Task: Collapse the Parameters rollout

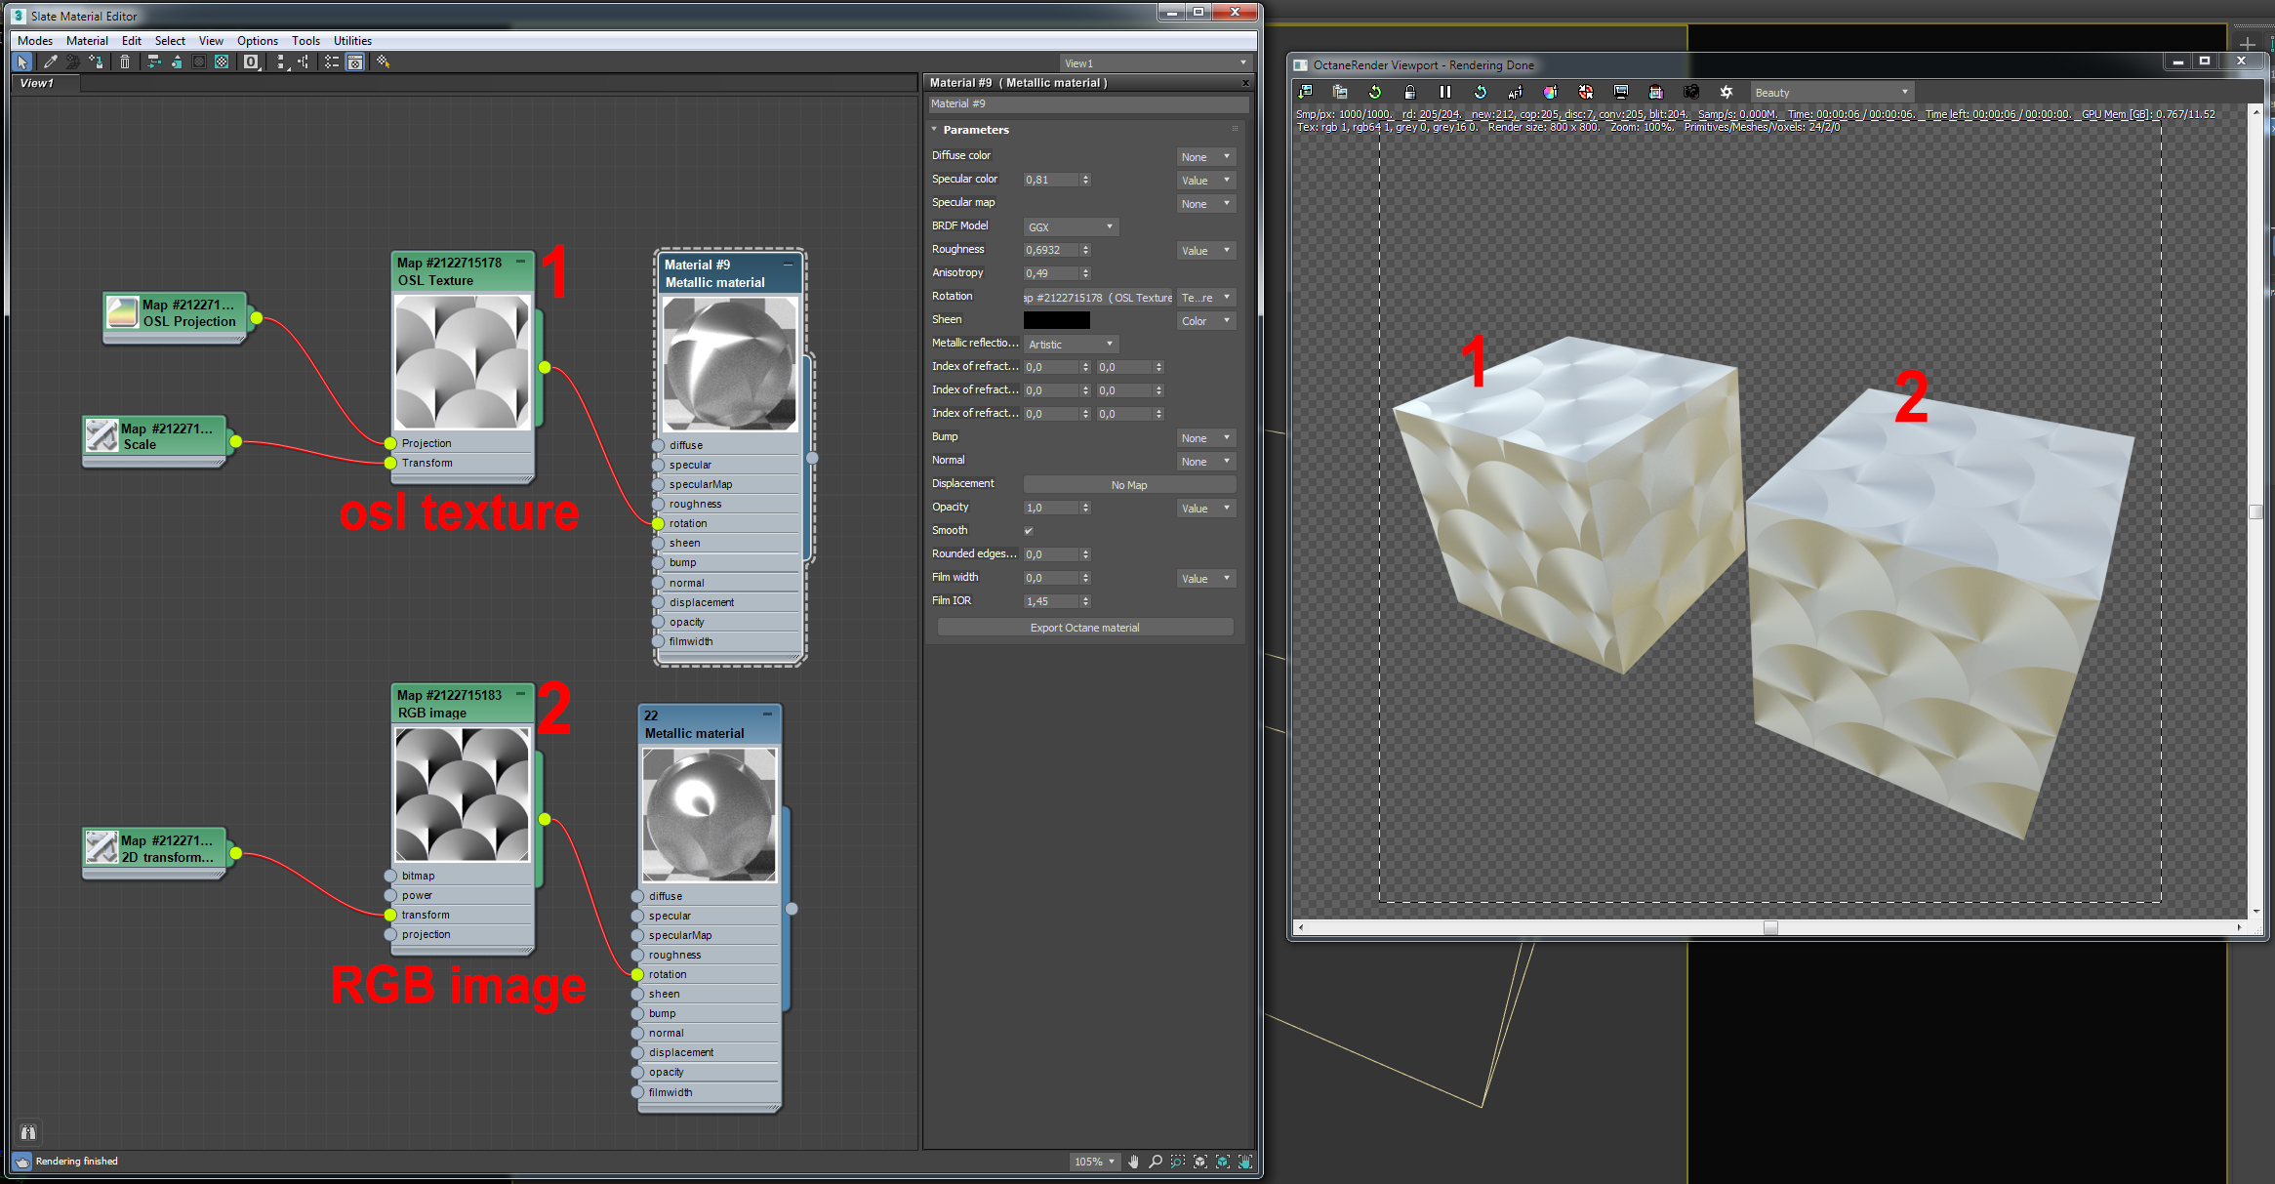Action: (x=934, y=130)
